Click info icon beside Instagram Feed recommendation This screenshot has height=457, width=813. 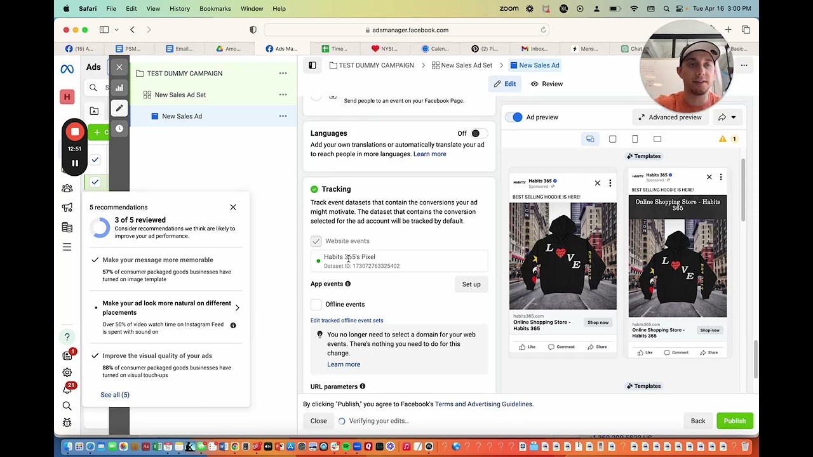[233, 325]
